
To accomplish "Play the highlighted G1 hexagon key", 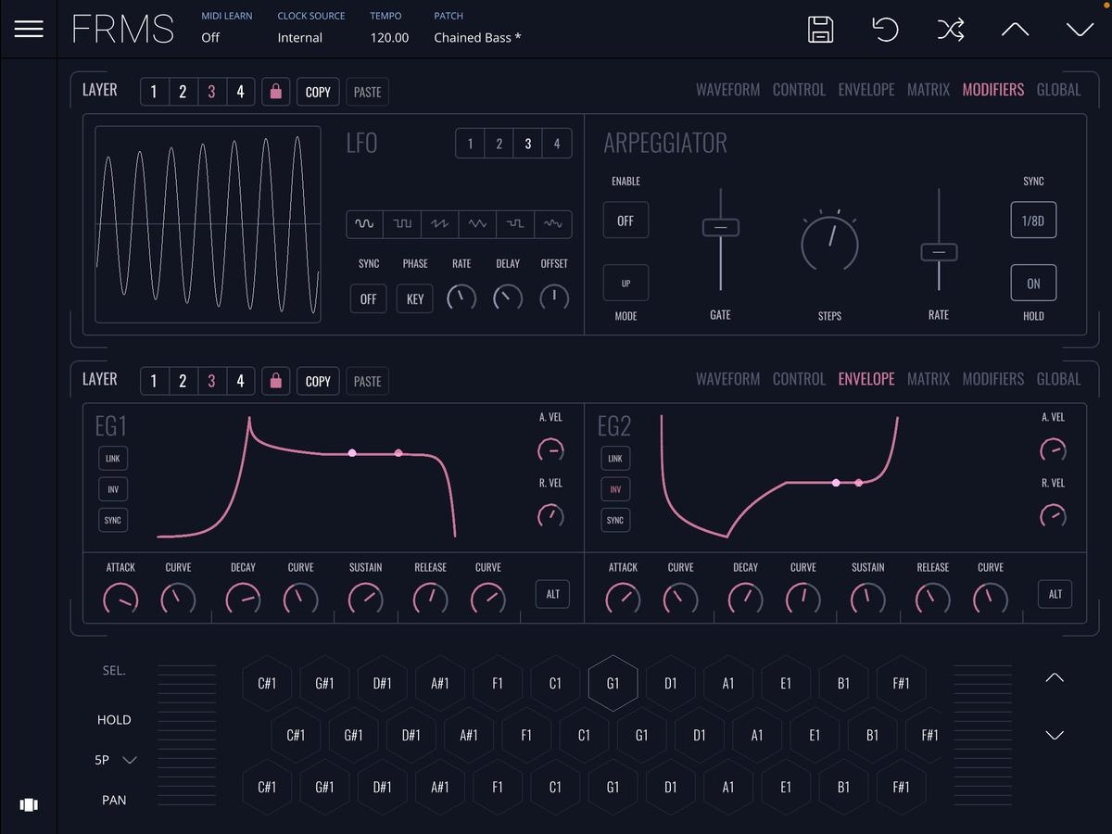I will point(613,684).
